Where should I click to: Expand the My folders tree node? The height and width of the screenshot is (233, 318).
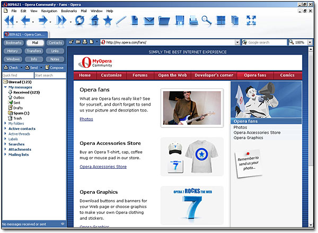[x=5, y=123]
